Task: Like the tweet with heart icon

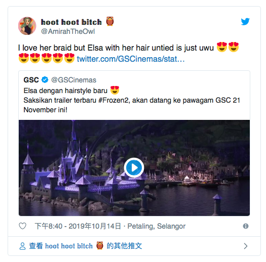Action: (22, 226)
